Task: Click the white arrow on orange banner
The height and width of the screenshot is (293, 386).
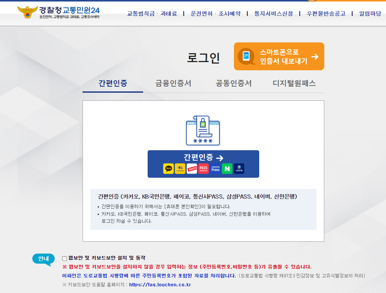Action: pyautogui.click(x=315, y=57)
